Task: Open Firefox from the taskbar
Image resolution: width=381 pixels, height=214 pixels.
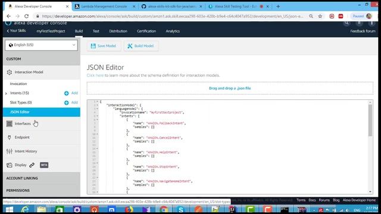Action: (129, 209)
